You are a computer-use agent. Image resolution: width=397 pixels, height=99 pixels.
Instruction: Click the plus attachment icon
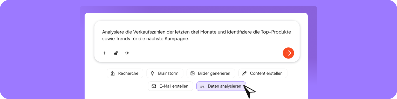coord(104,53)
